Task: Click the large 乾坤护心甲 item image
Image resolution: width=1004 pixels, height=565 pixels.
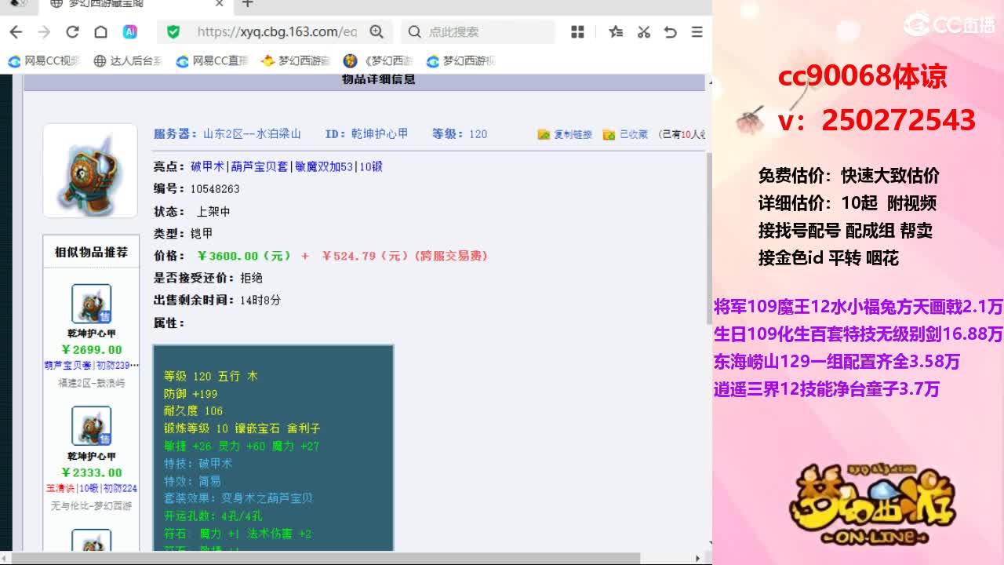Action: (x=90, y=170)
